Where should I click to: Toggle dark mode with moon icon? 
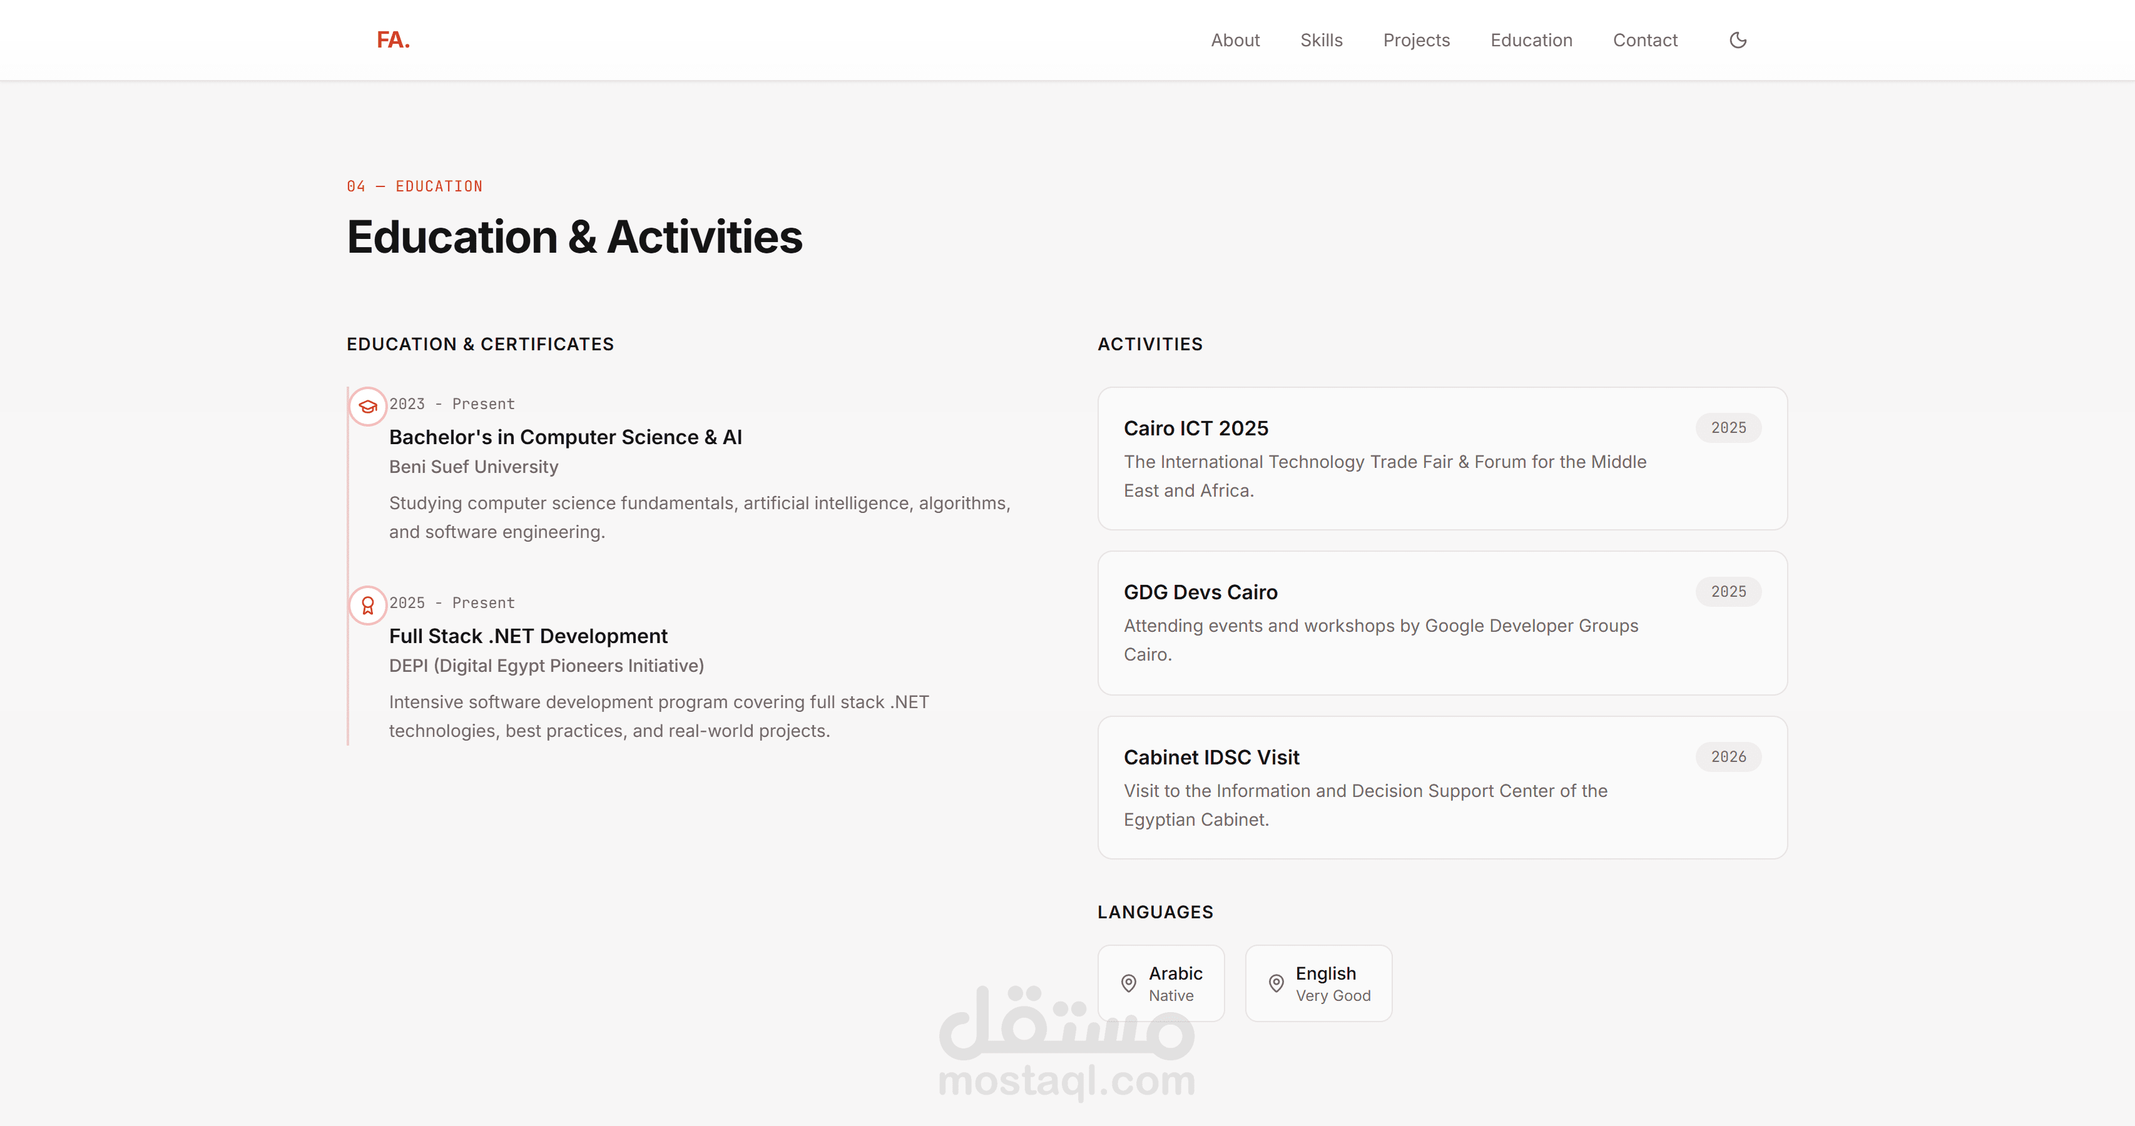(1738, 40)
